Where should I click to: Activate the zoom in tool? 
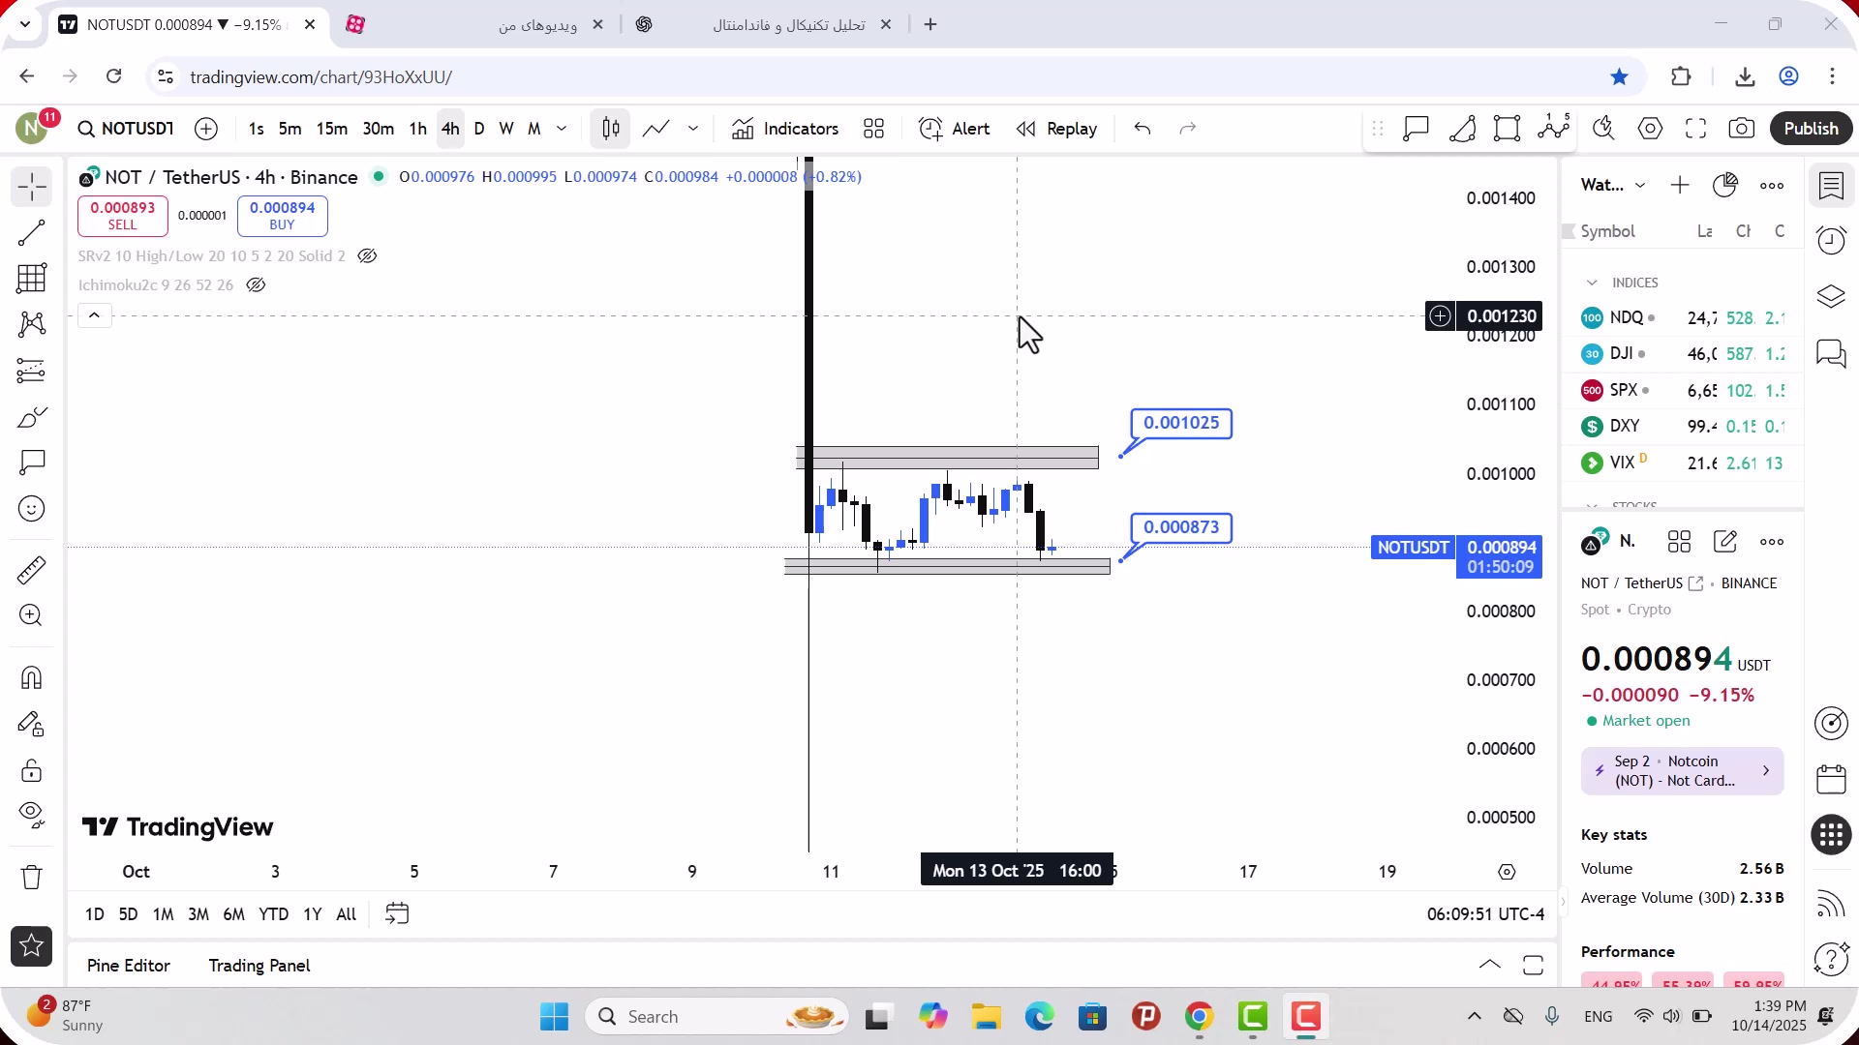[32, 615]
